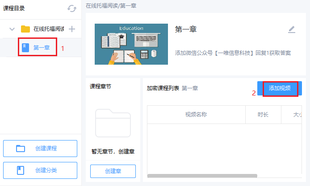Click the description text 添加微信公众号
The width and height of the screenshot is (310, 186).
233,53
